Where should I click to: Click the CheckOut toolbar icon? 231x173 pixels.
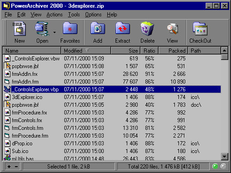[x=200, y=29]
